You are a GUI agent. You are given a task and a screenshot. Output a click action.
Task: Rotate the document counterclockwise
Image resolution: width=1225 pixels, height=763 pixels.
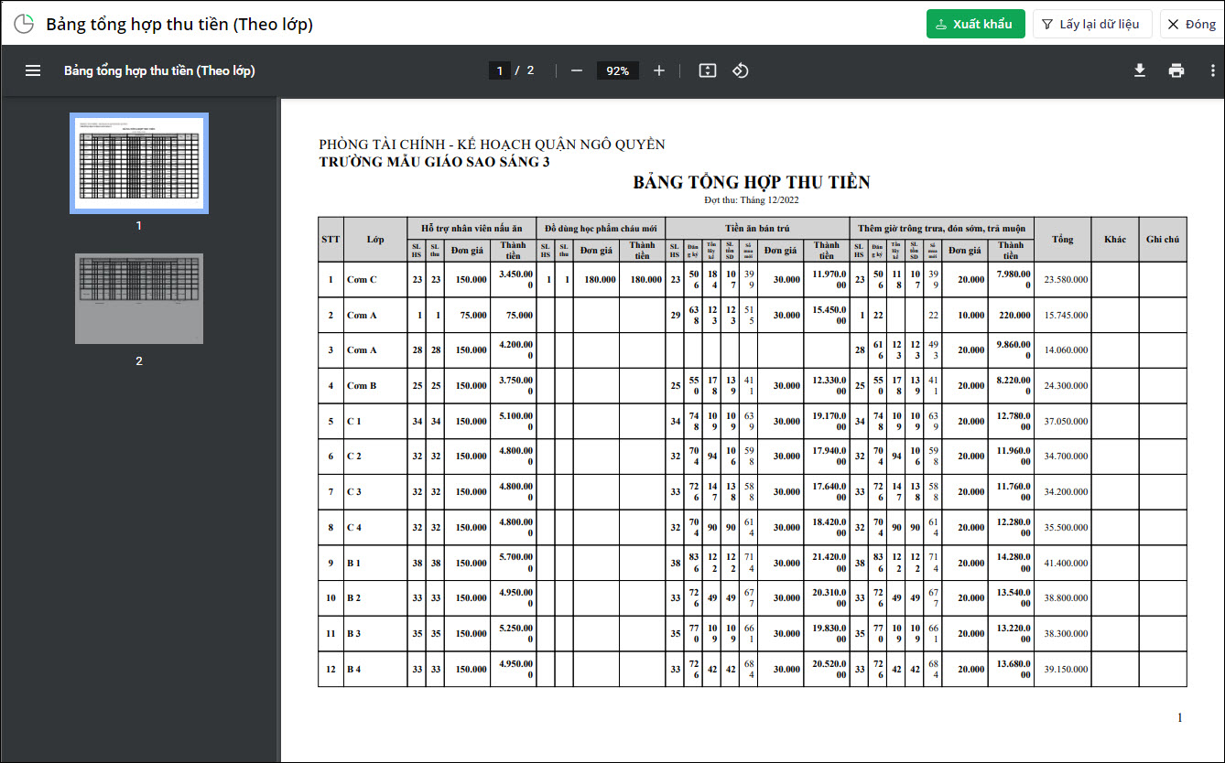point(741,70)
